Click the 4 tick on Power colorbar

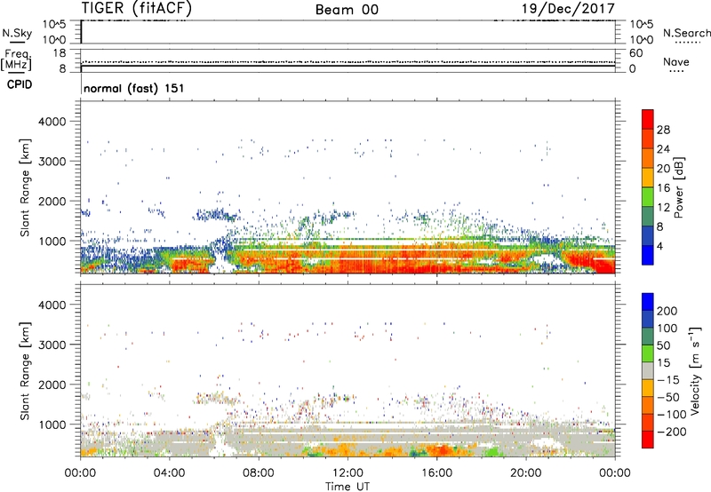point(659,247)
